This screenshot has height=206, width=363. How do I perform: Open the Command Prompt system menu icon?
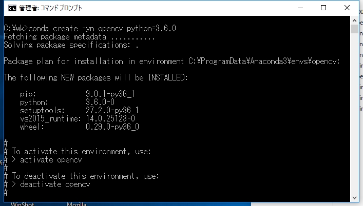[x=12, y=8]
